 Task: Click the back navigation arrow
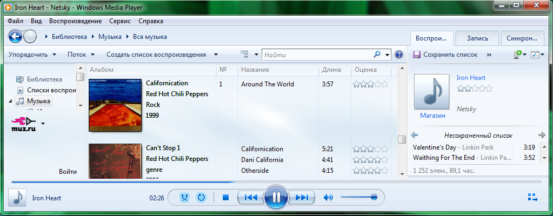15,37
